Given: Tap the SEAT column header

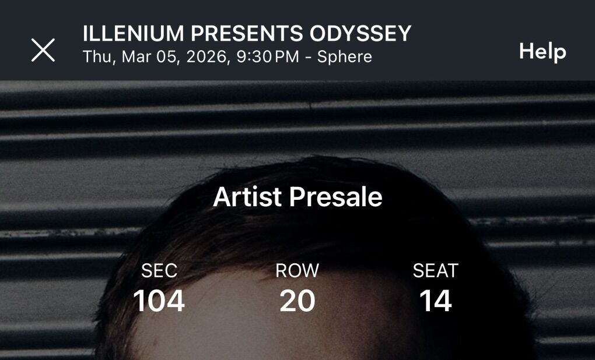Looking at the screenshot, I should [435, 270].
